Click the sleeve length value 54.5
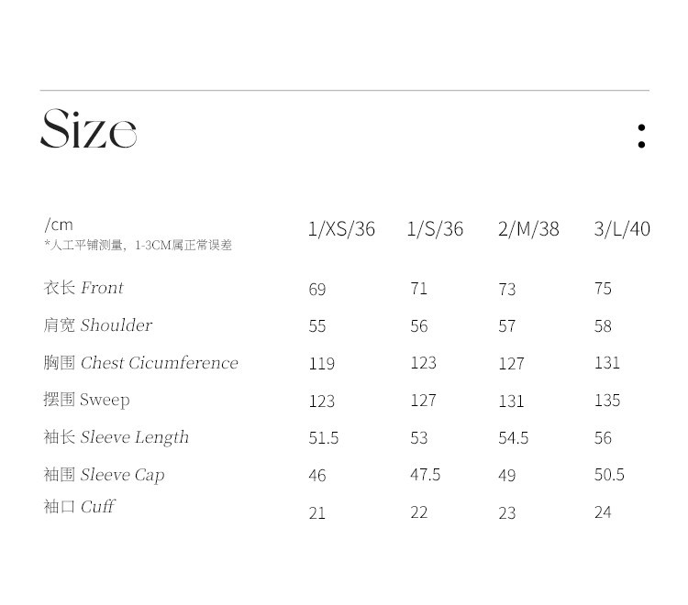 click(514, 438)
